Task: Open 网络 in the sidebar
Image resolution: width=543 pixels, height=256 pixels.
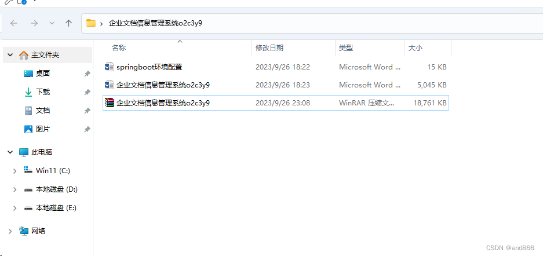Action: (x=38, y=231)
